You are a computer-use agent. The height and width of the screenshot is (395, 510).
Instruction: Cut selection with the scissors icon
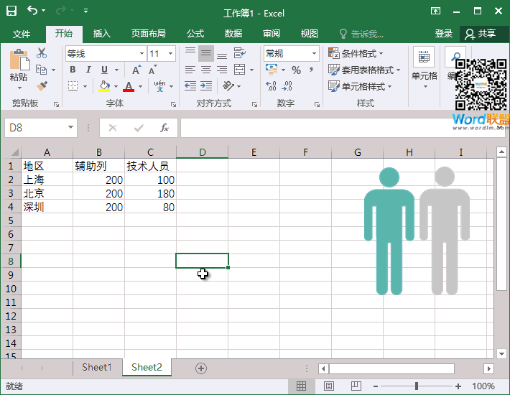pos(42,53)
